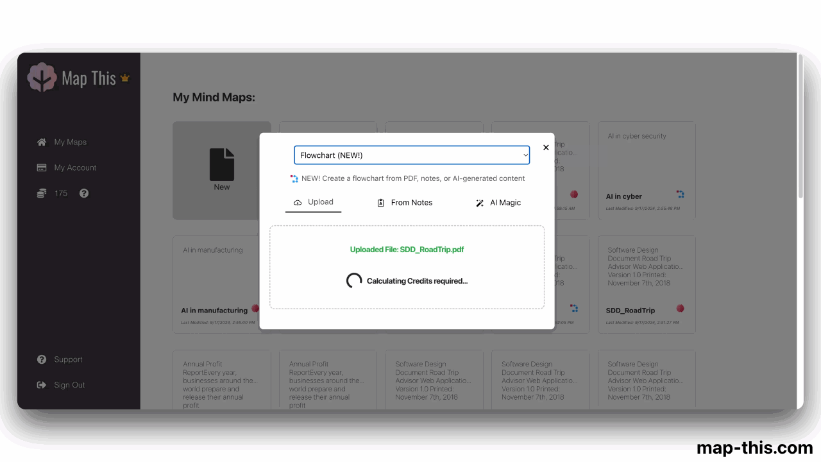This screenshot has height=462, width=821.
Task: Click the Sign Out link
Action: [x=69, y=385]
